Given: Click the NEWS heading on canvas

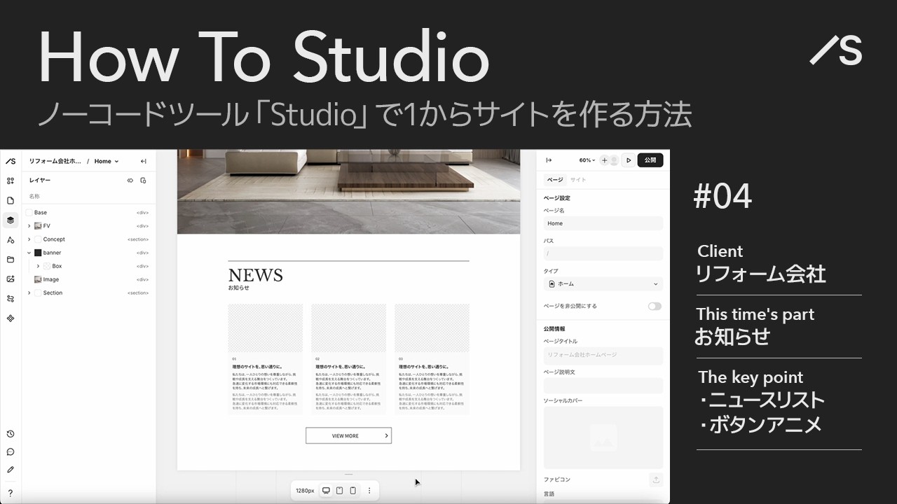Looking at the screenshot, I should (255, 275).
